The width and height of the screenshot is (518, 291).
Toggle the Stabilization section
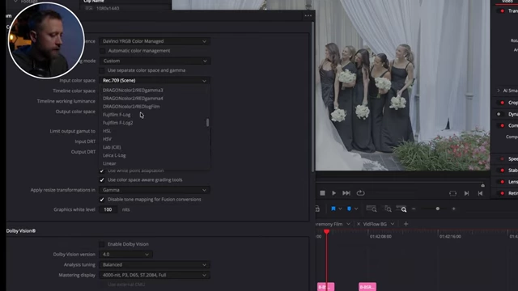coord(502,171)
